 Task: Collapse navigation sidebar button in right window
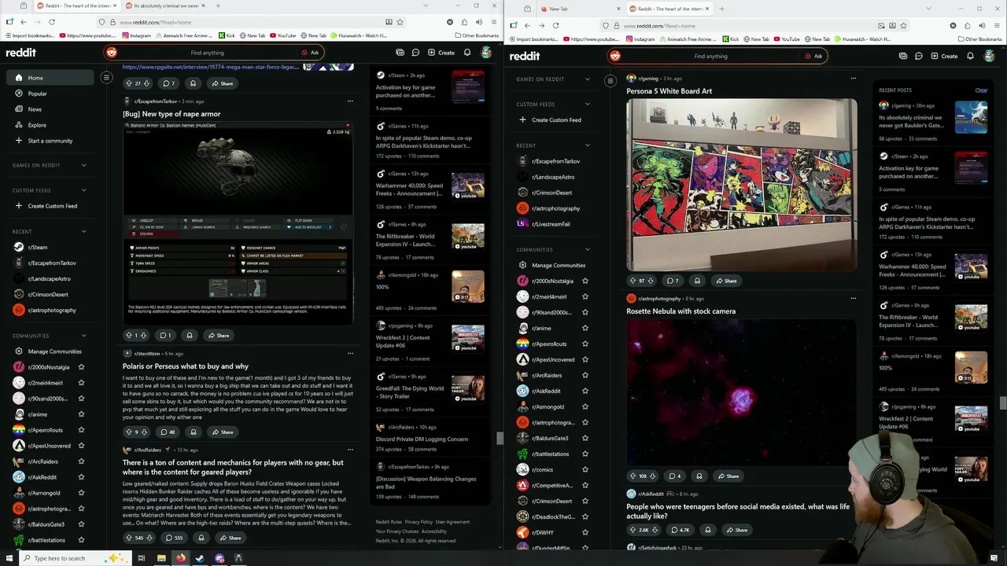coord(610,80)
